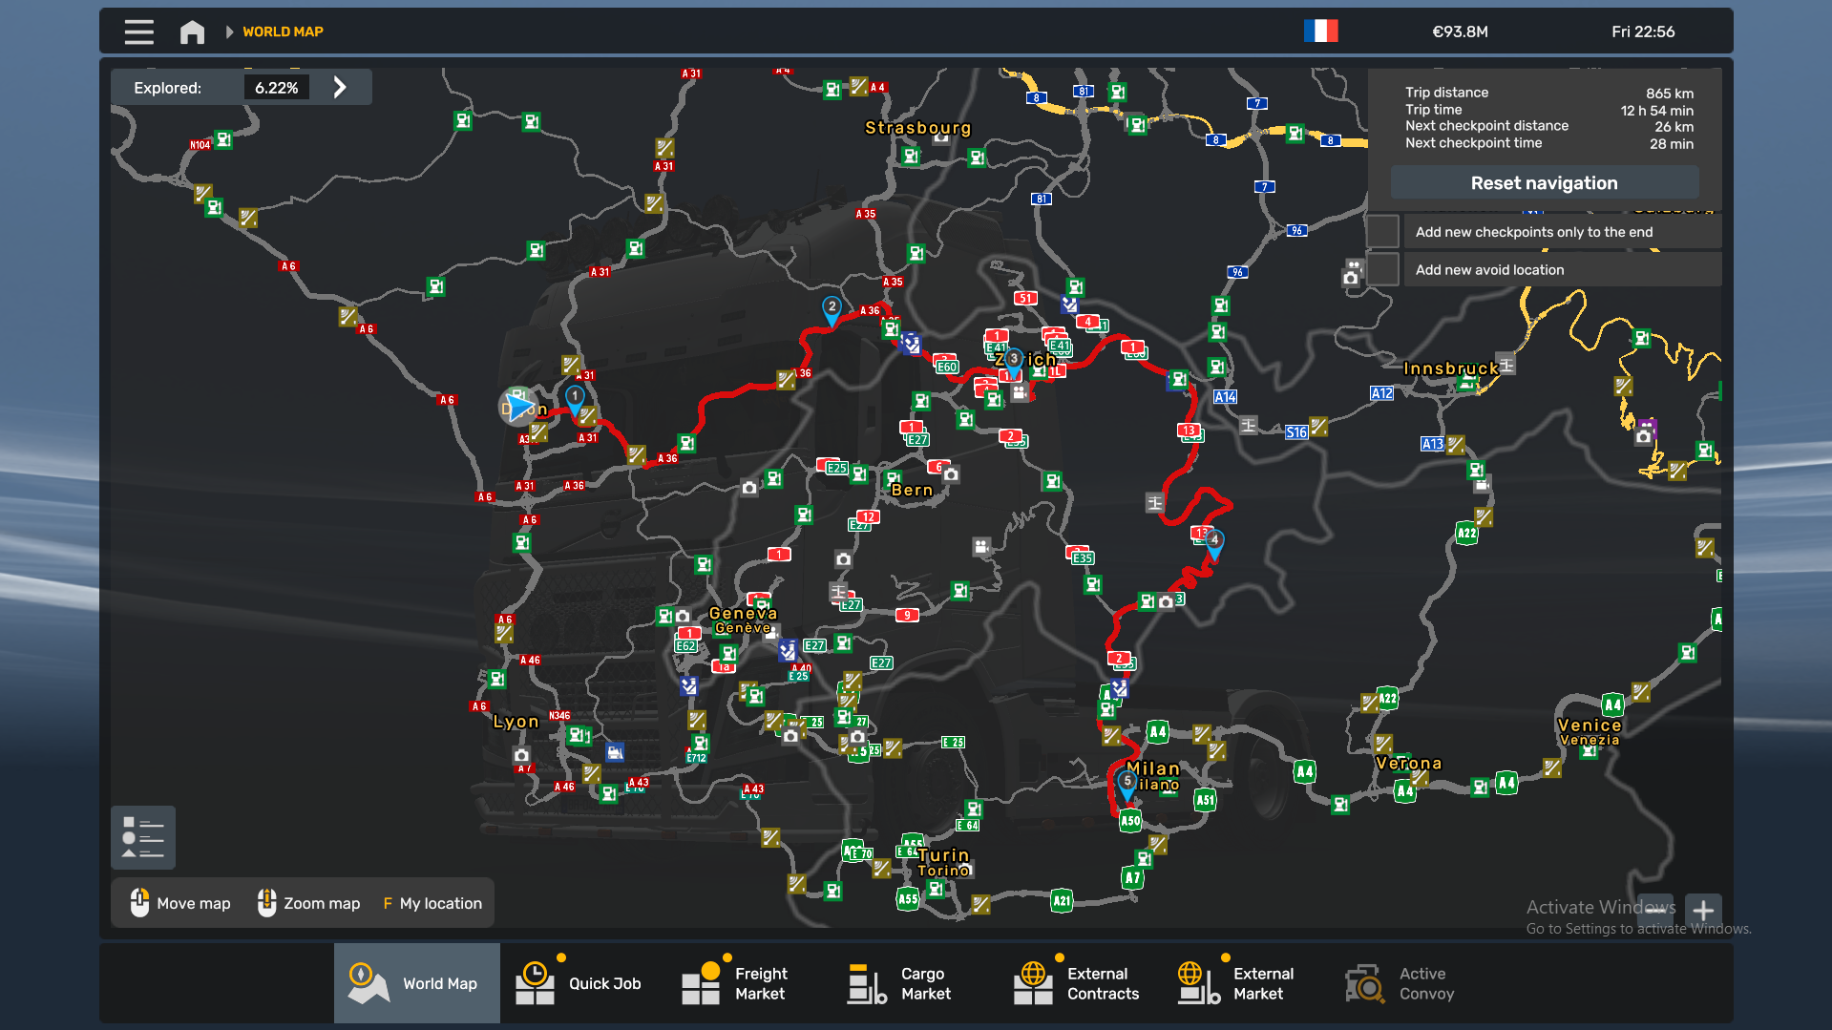Screen dimensions: 1832x1030
Task: Click the player truck location arrow
Action: tap(518, 408)
